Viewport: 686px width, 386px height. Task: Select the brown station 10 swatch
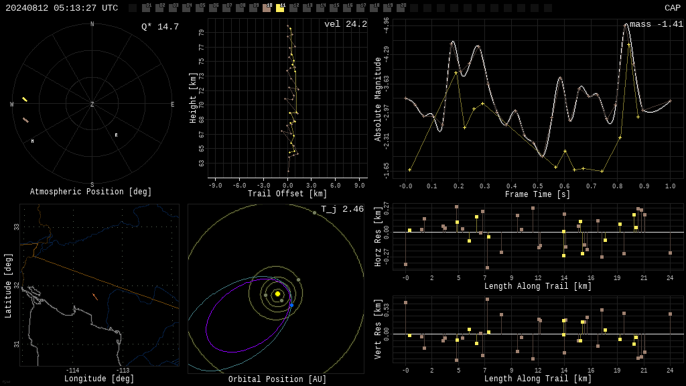pos(267,8)
